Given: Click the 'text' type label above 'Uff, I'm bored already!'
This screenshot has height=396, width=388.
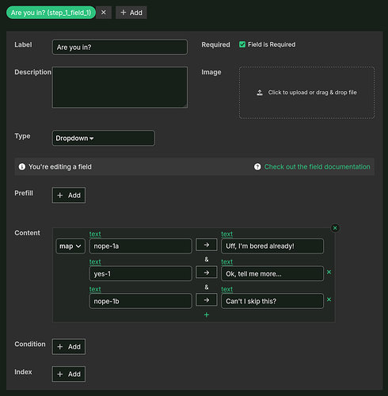Looking at the screenshot, I should pos(227,234).
